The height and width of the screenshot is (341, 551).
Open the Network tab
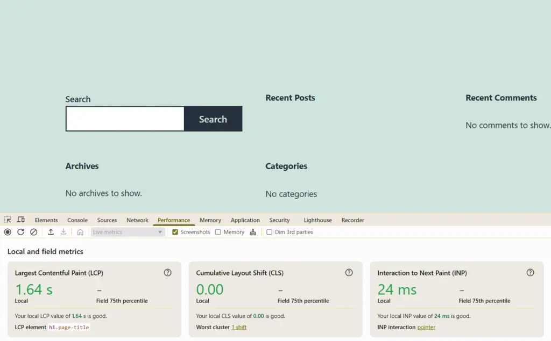click(x=137, y=220)
